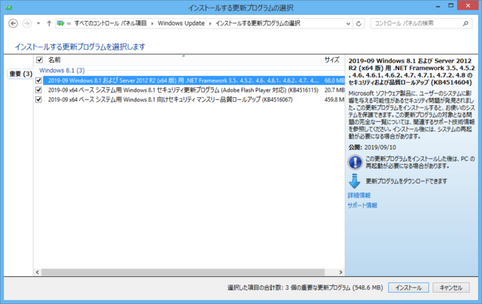The width and height of the screenshot is (482, 304).
Task: Refresh the page with the reload icon
Action: pyautogui.click(x=358, y=23)
